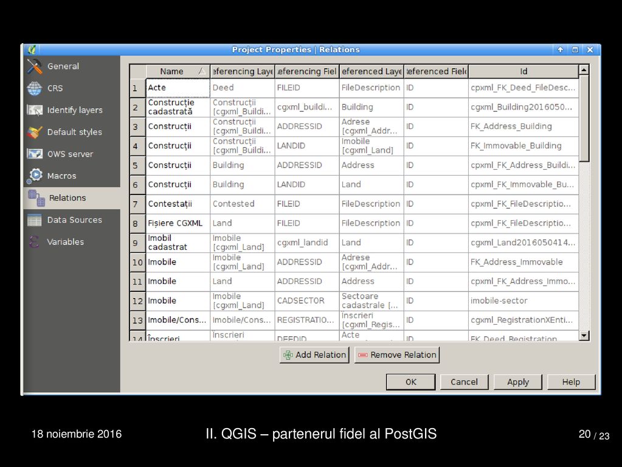
Task: Click the Referencing Layer column header
Action: coord(243,71)
